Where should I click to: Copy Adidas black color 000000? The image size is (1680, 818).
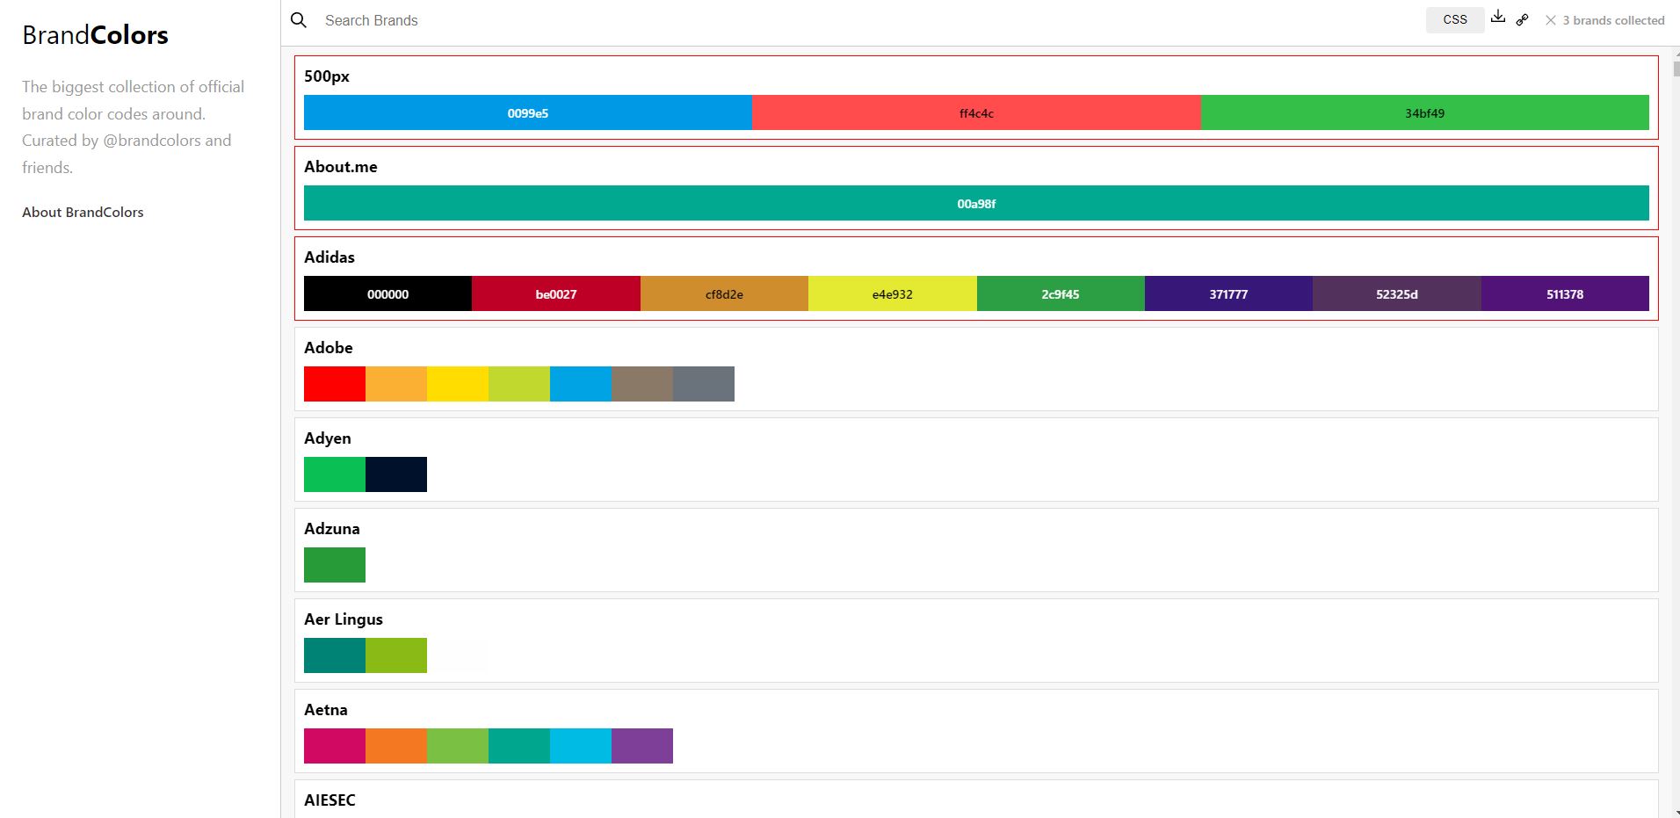[x=387, y=293]
